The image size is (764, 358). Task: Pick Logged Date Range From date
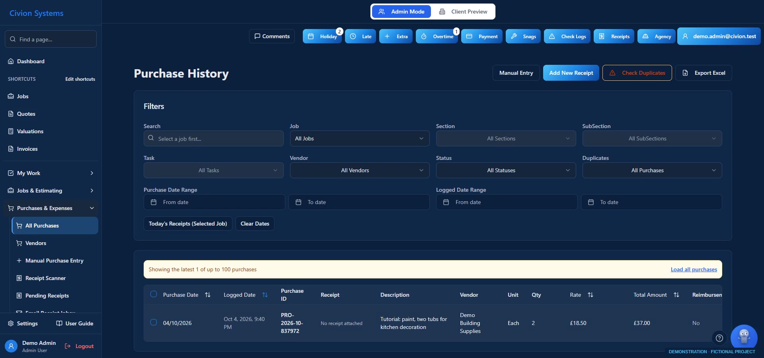pyautogui.click(x=507, y=202)
